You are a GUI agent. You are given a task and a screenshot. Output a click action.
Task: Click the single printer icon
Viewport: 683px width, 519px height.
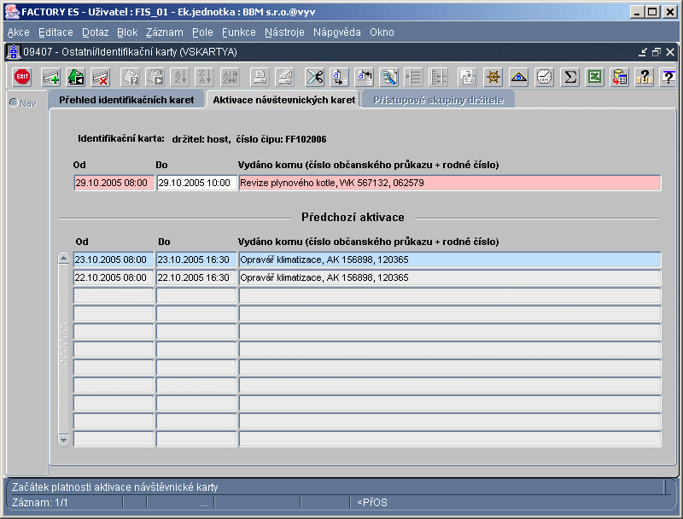260,77
